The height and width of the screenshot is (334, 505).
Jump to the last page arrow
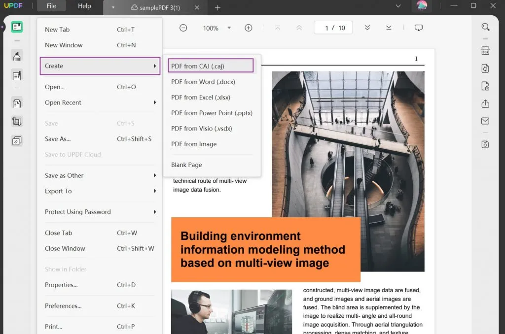[x=389, y=28]
